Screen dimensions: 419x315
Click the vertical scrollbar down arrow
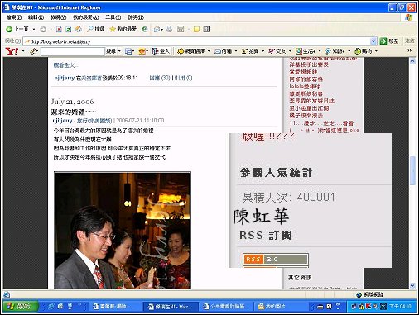(x=412, y=286)
